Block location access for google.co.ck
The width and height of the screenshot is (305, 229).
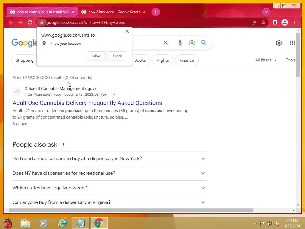[x=117, y=56]
